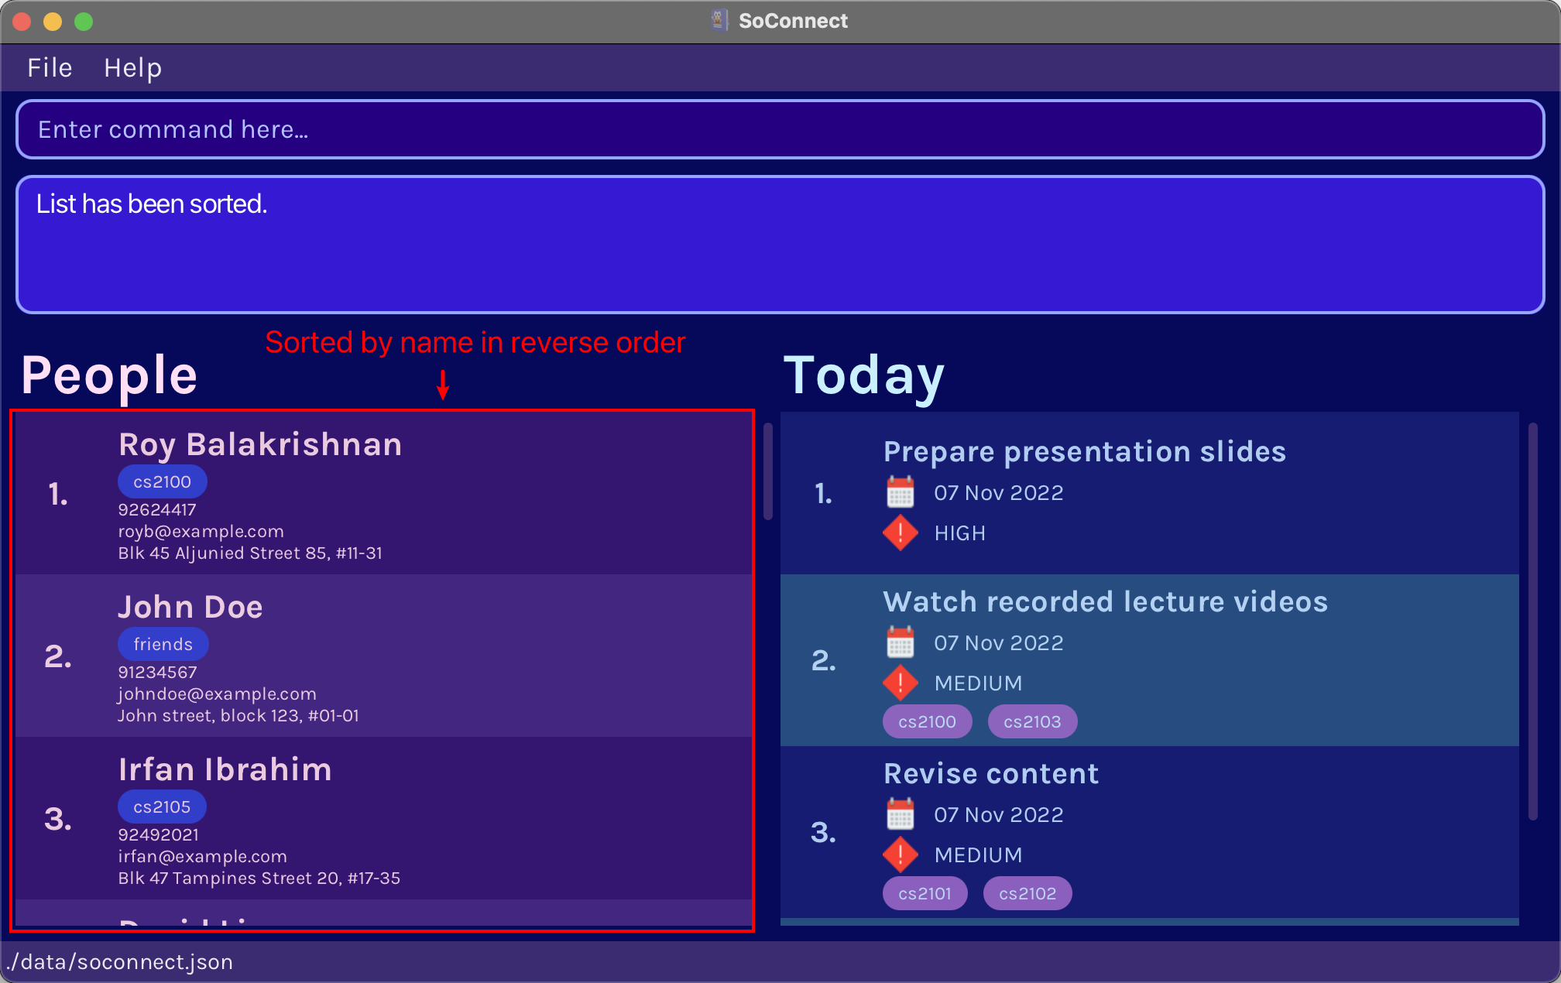1561x983 pixels.
Task: Open the File menu
Action: click(x=50, y=68)
